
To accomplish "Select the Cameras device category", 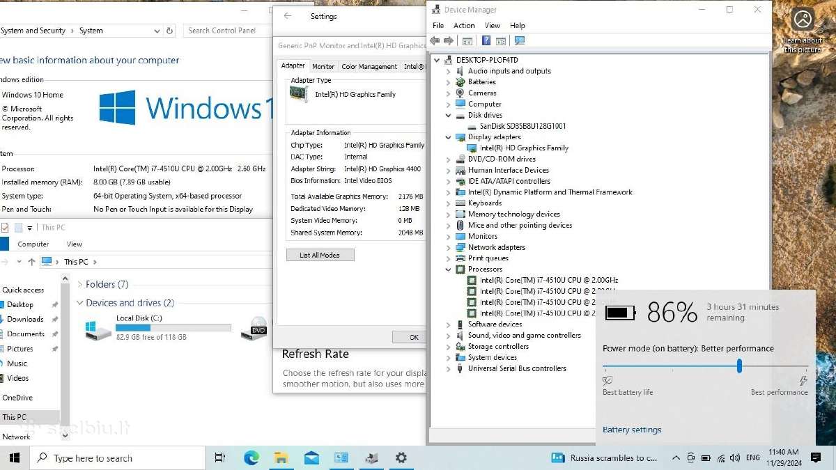I will click(482, 93).
